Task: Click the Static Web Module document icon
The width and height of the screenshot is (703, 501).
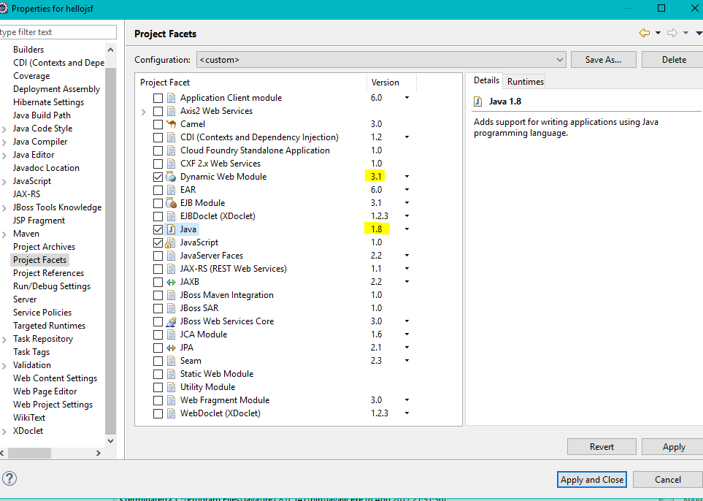Action: (171, 374)
